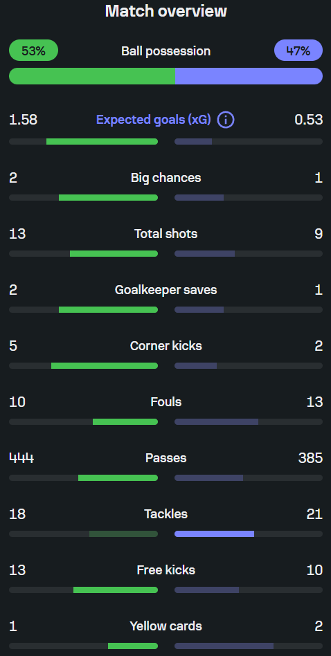This screenshot has width=331, height=656.
Task: Click the green ball possession bar segment
Action: click(x=92, y=76)
